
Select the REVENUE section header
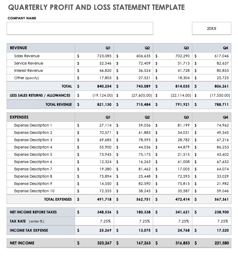19,48
